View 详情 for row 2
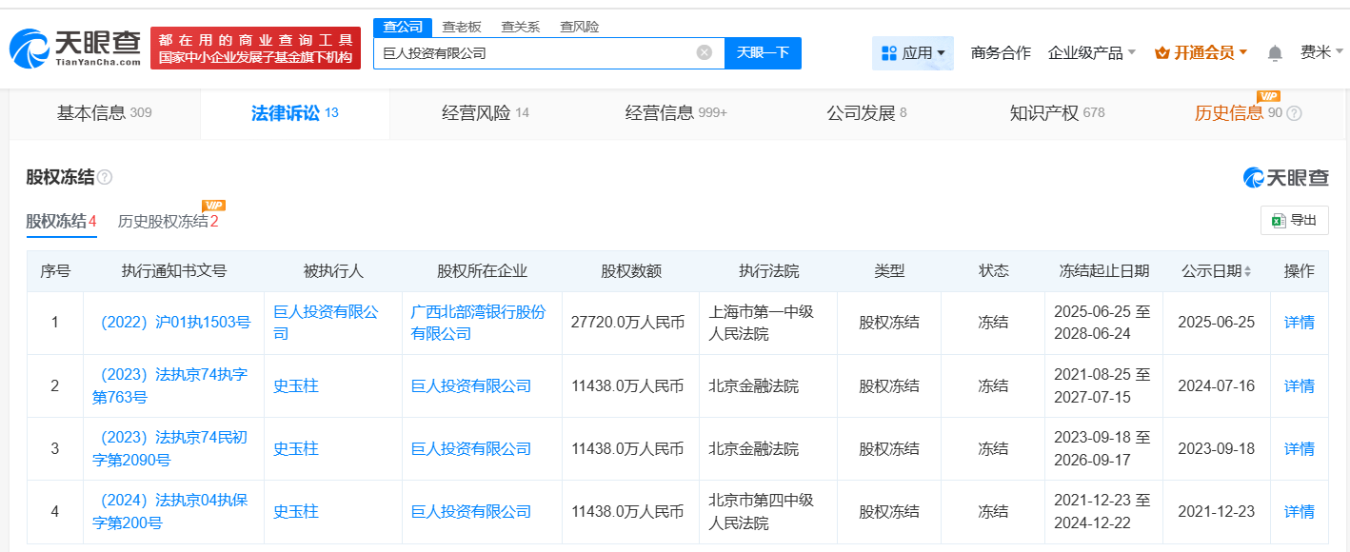 click(x=1300, y=385)
